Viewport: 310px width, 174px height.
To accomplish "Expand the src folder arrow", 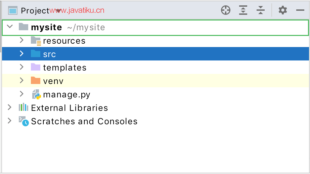I will tap(21, 53).
